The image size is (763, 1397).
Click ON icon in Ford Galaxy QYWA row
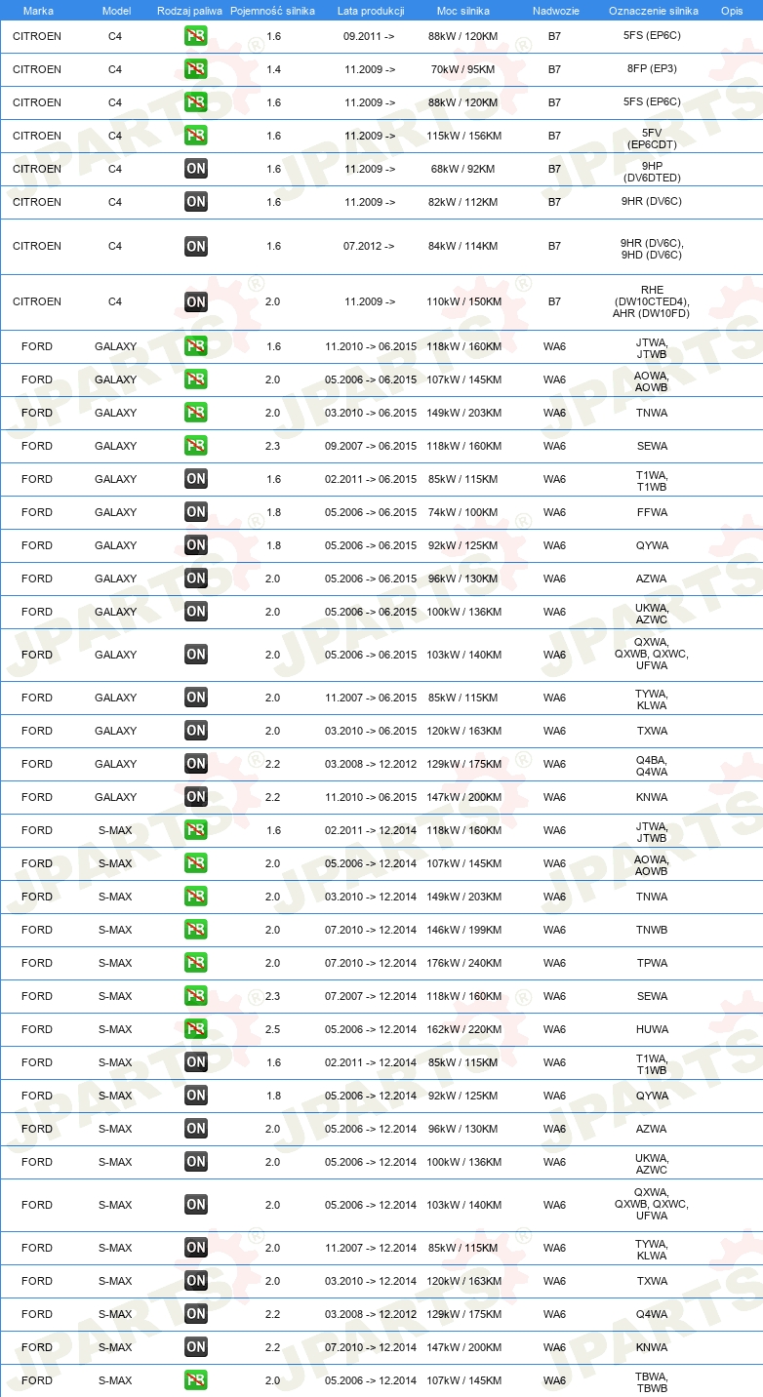(196, 545)
